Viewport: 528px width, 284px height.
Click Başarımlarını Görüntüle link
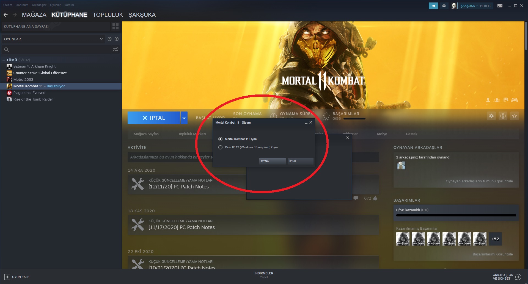coord(493,254)
